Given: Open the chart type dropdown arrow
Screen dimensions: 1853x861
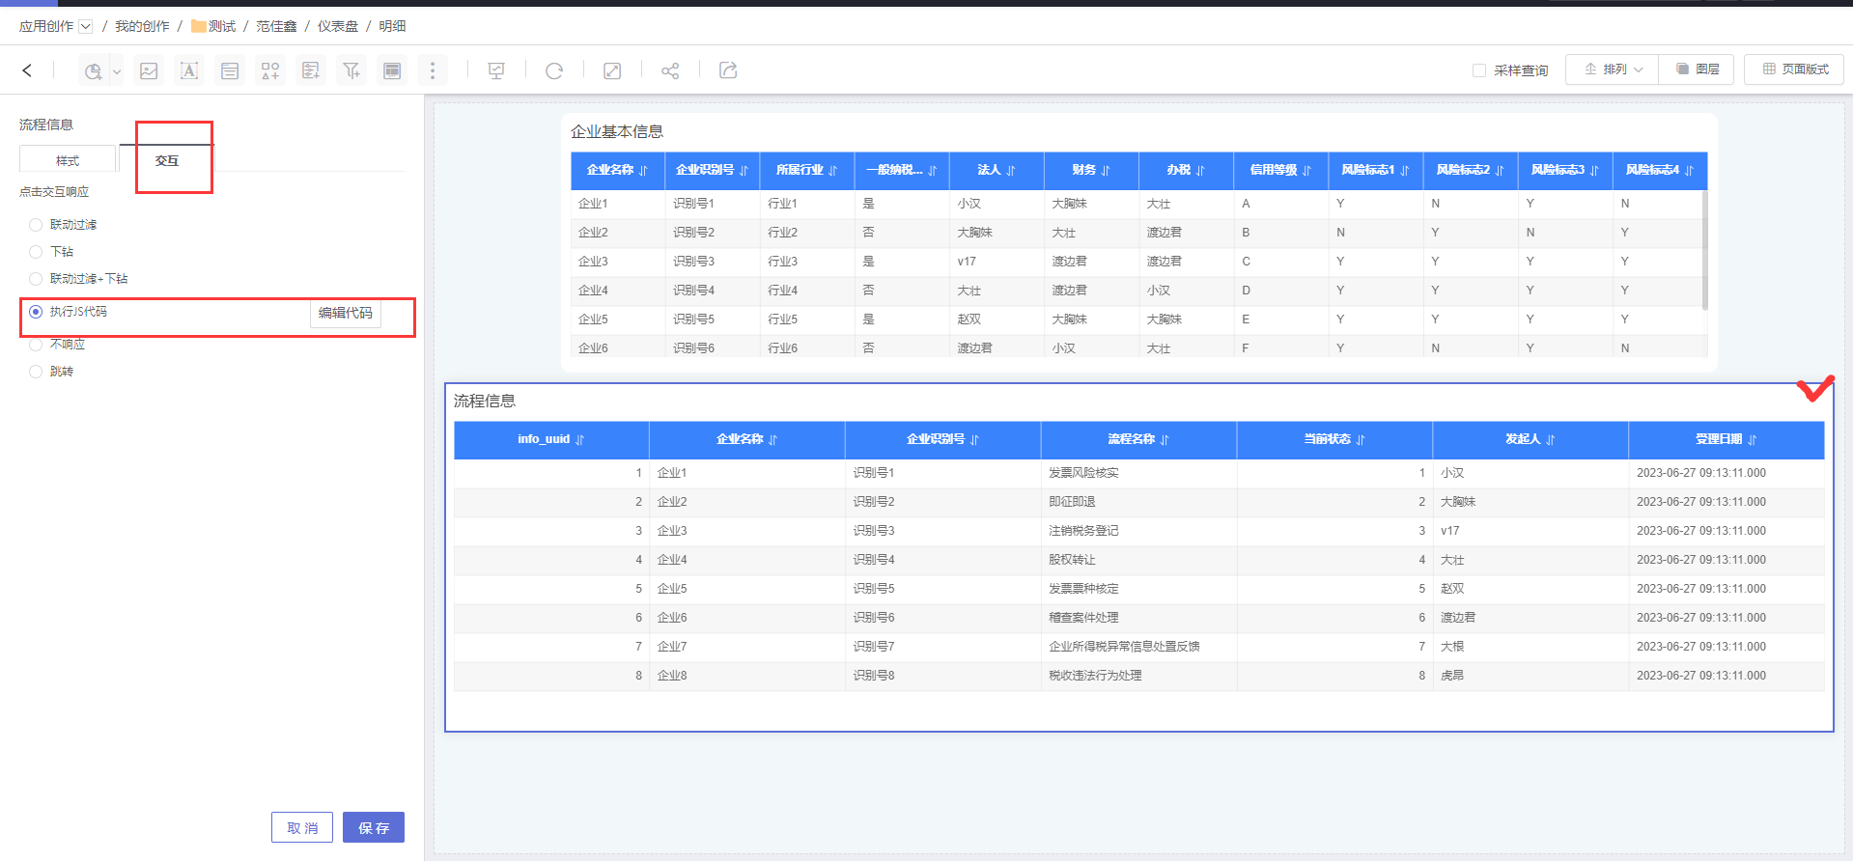Looking at the screenshot, I should pyautogui.click(x=117, y=70).
